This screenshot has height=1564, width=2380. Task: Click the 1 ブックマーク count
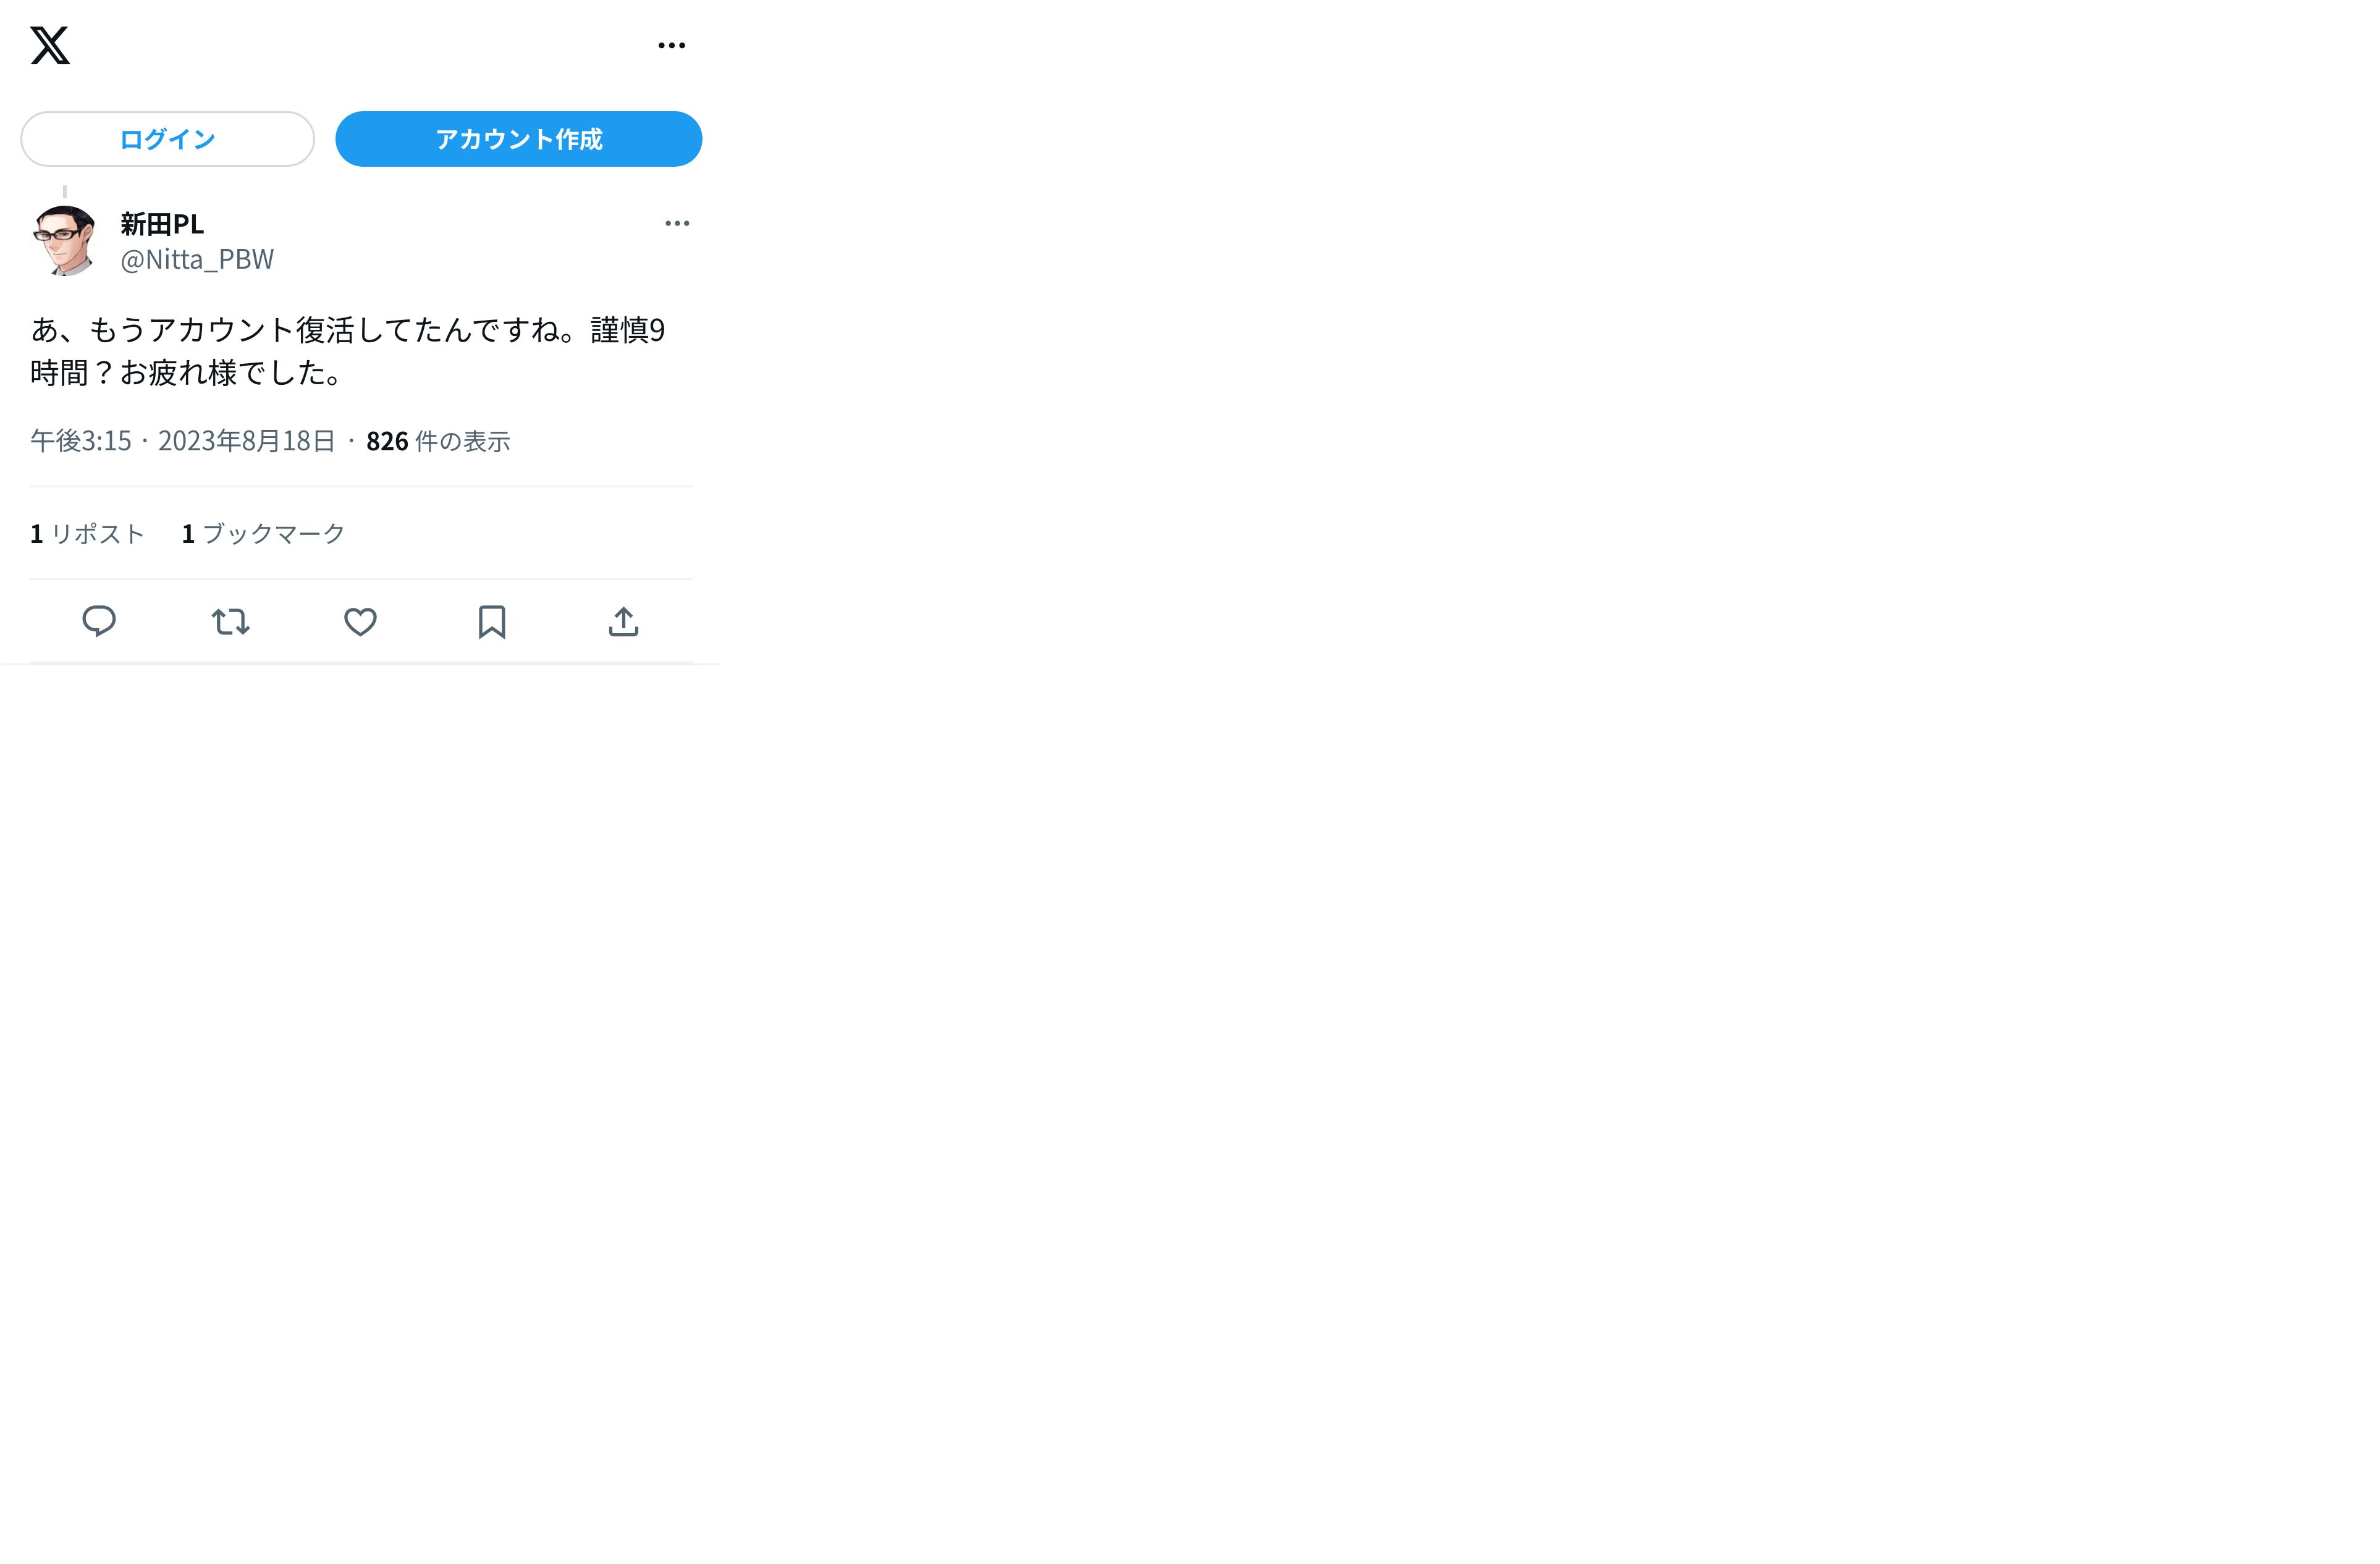point(263,533)
